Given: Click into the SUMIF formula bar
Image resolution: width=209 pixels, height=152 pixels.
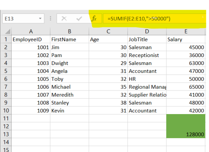Looking at the screenshot, I should pyautogui.click(x=154, y=18).
